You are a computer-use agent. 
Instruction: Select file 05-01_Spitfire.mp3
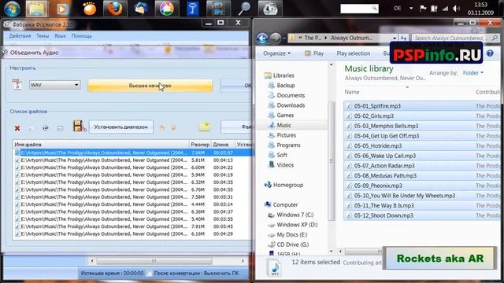(x=422, y=106)
